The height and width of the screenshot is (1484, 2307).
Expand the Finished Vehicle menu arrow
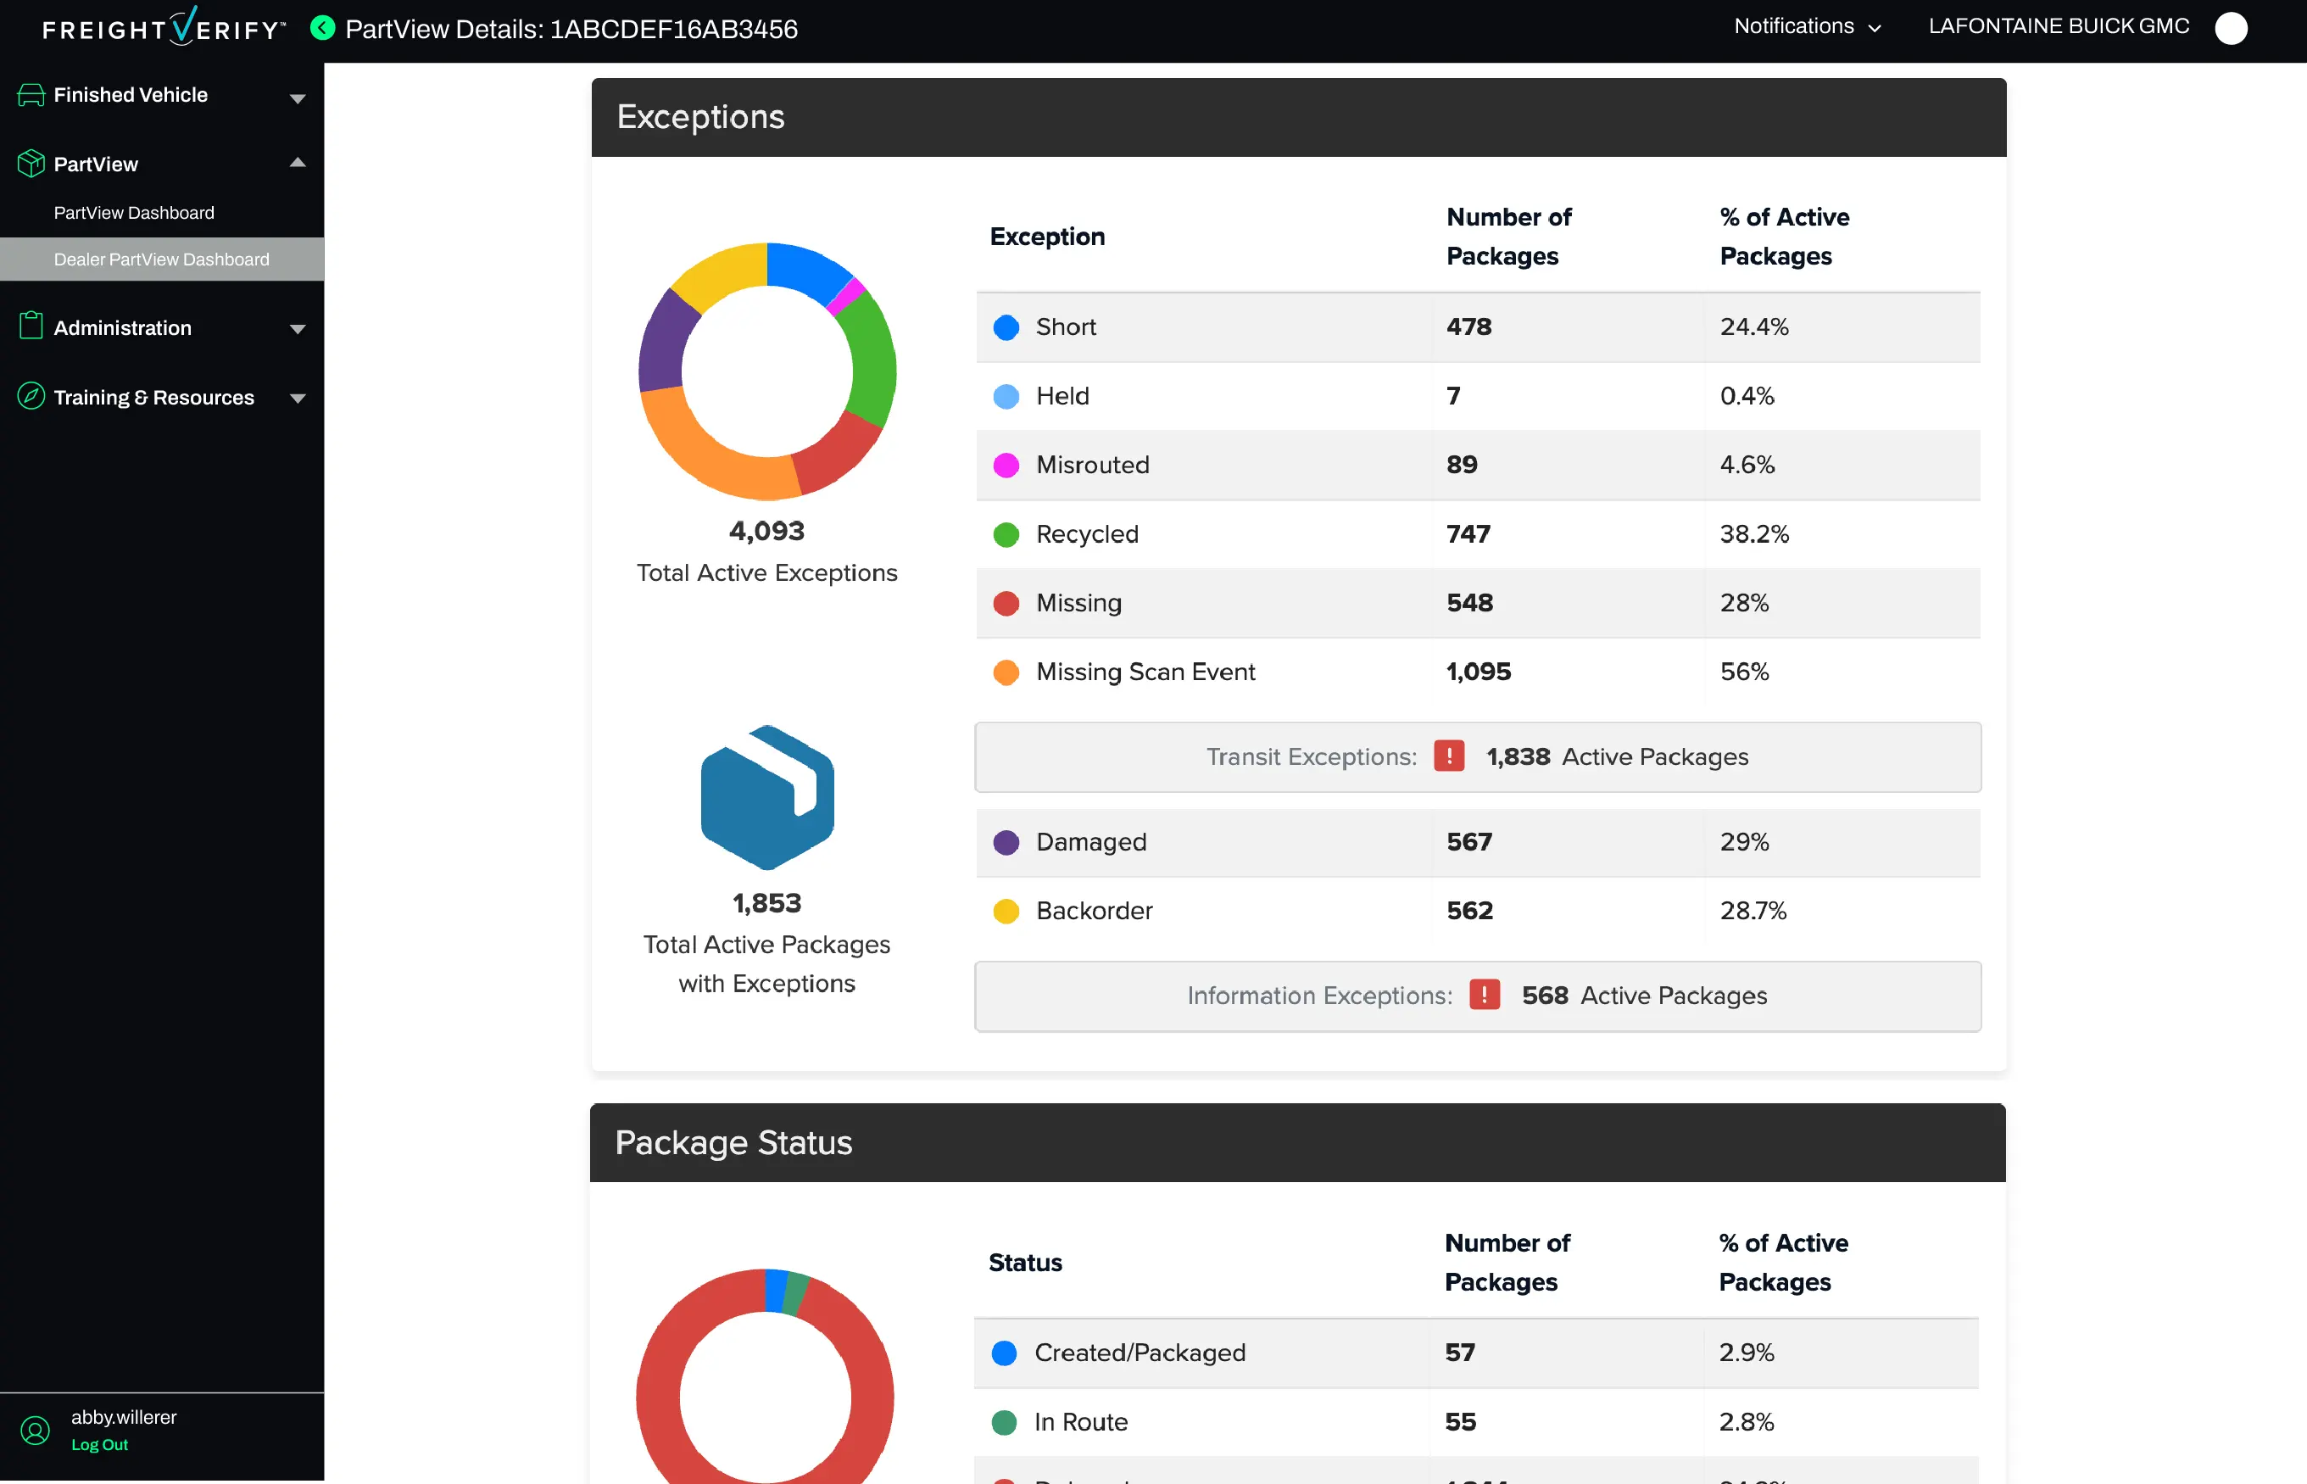pos(298,98)
